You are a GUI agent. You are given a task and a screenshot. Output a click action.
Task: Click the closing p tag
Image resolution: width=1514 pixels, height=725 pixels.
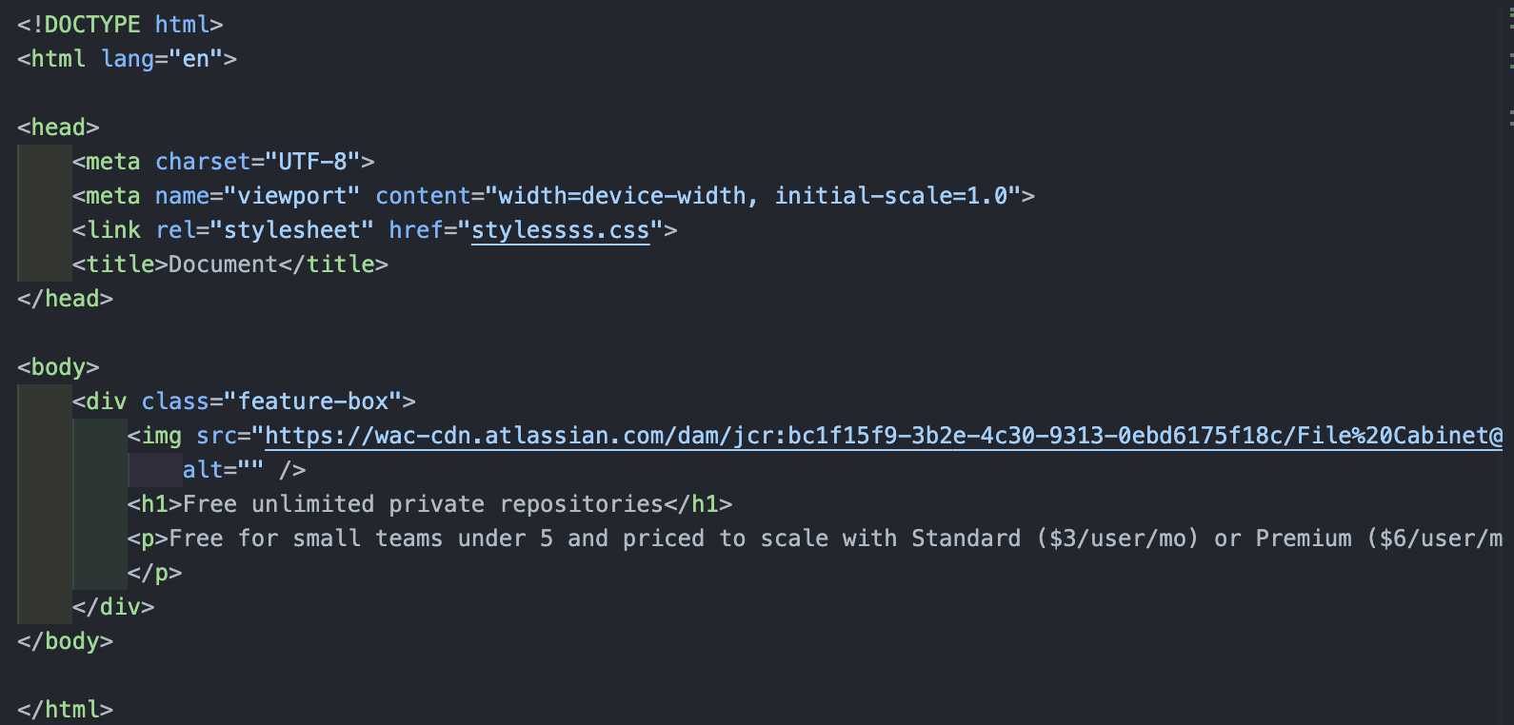(154, 573)
